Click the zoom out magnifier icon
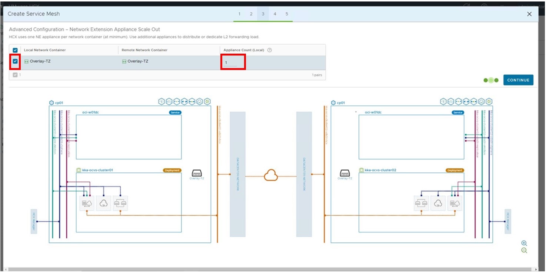 point(524,251)
